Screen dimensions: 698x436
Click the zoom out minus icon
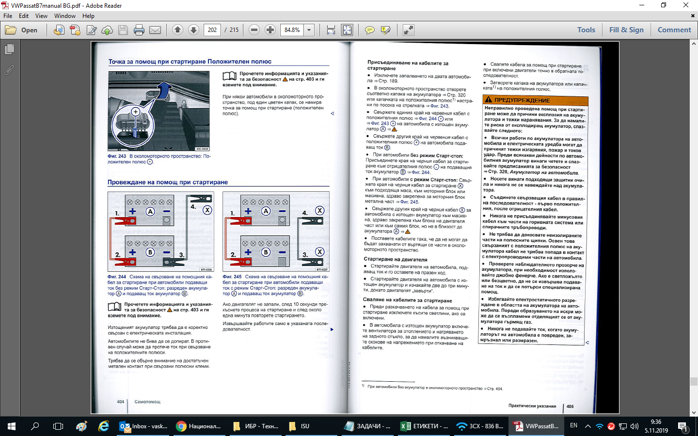(254, 30)
